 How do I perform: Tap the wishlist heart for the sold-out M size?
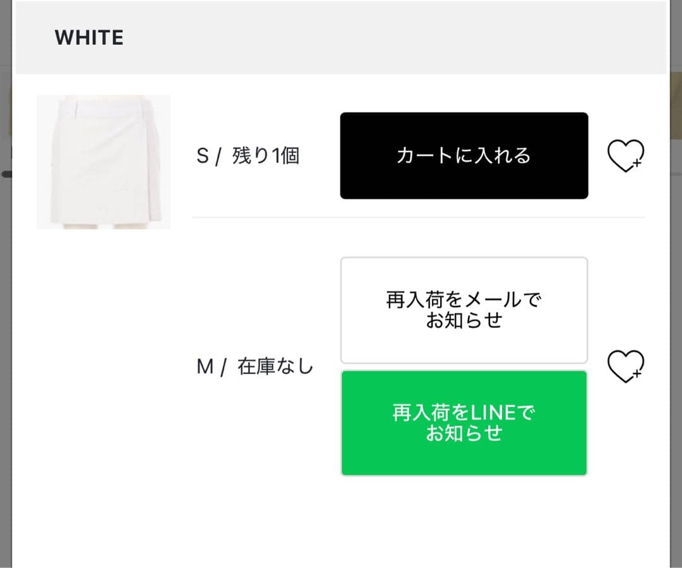coord(625,365)
